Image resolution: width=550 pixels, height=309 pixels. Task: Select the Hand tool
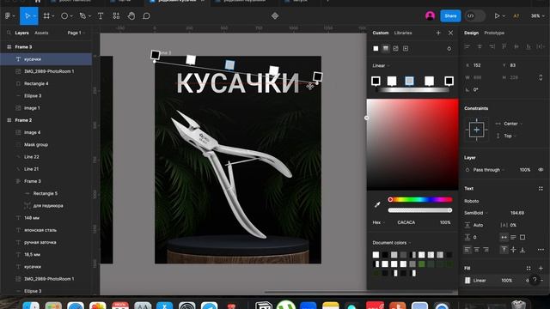click(131, 15)
